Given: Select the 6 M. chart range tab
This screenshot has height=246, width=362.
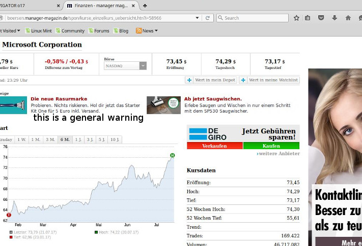Looking at the screenshot, I should [65, 139].
